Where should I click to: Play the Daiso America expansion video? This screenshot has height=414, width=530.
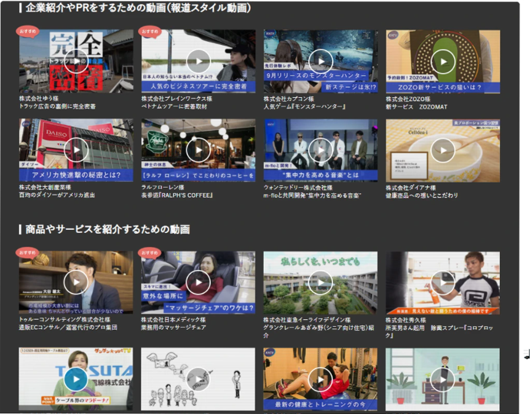tap(76, 150)
